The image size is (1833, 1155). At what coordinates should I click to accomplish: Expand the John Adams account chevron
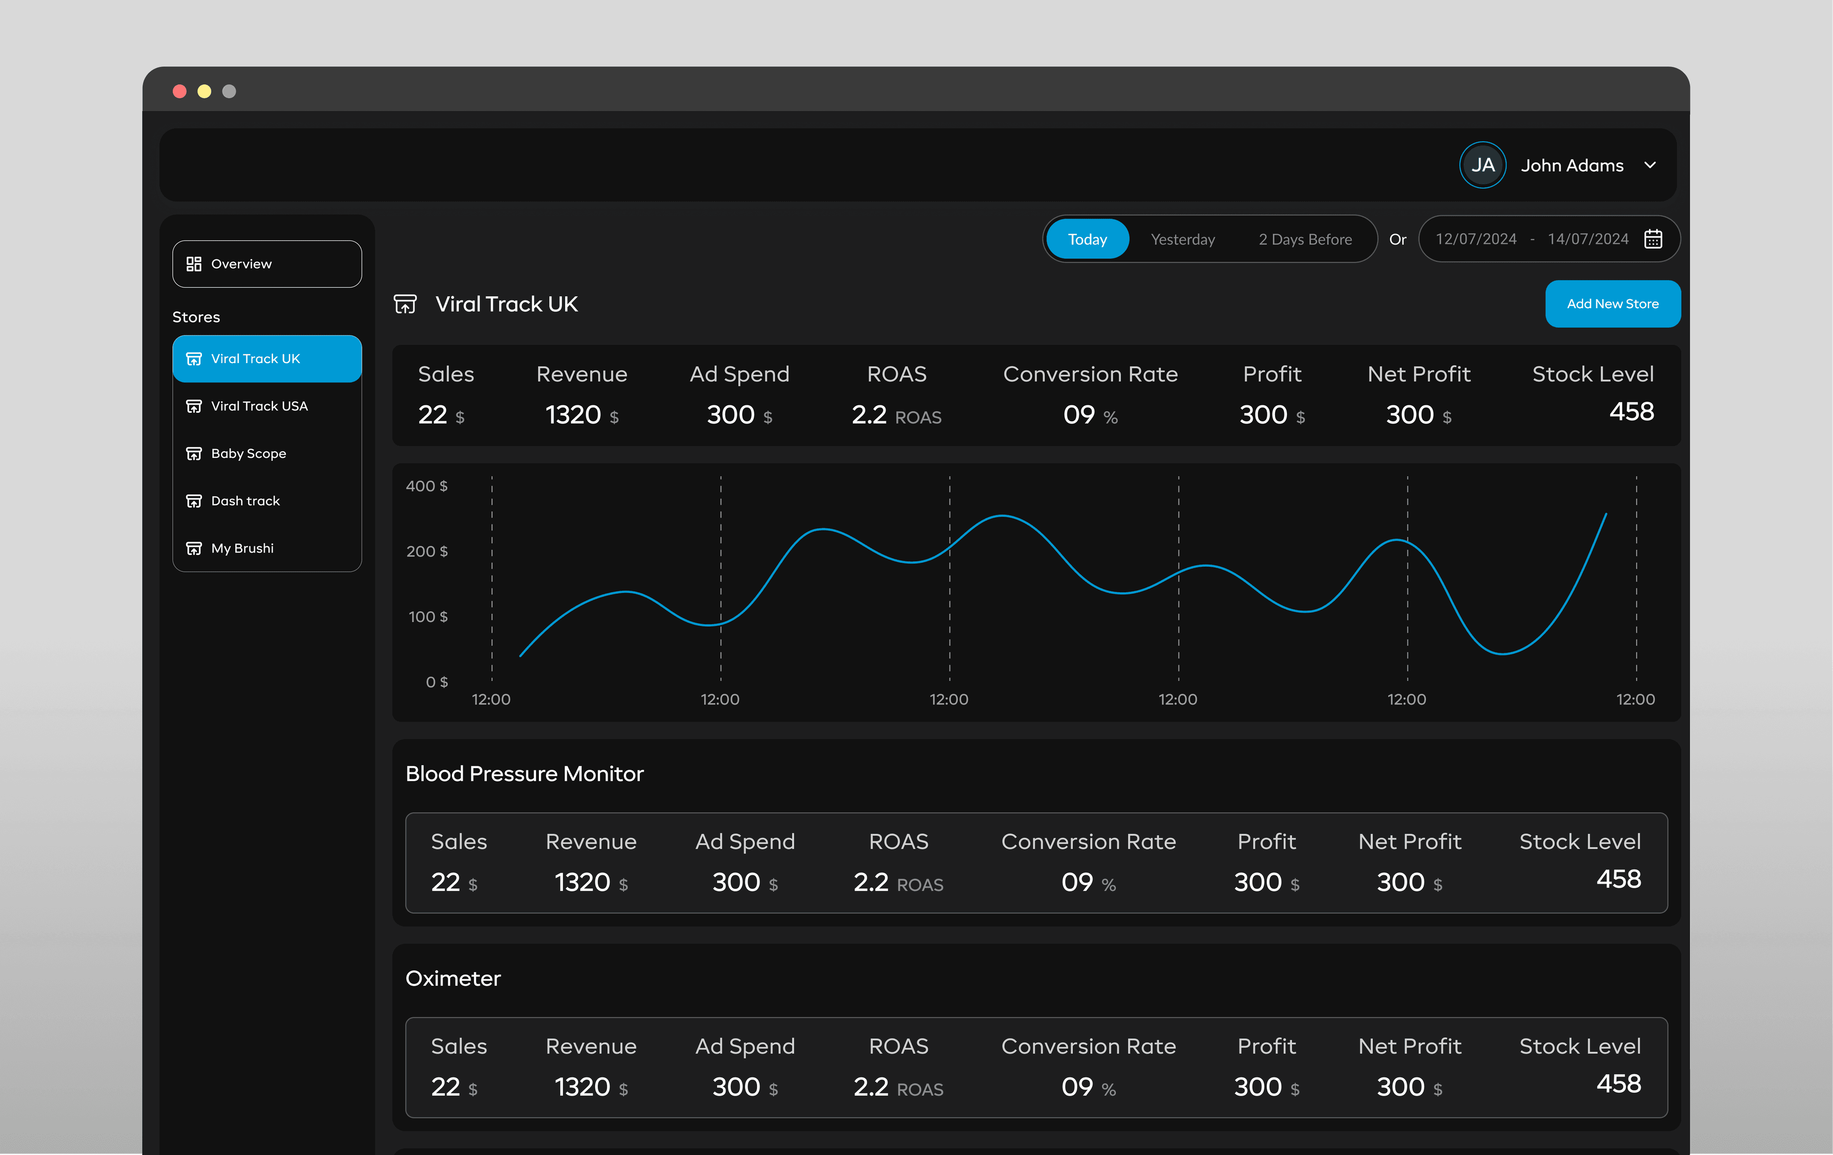[1650, 165]
